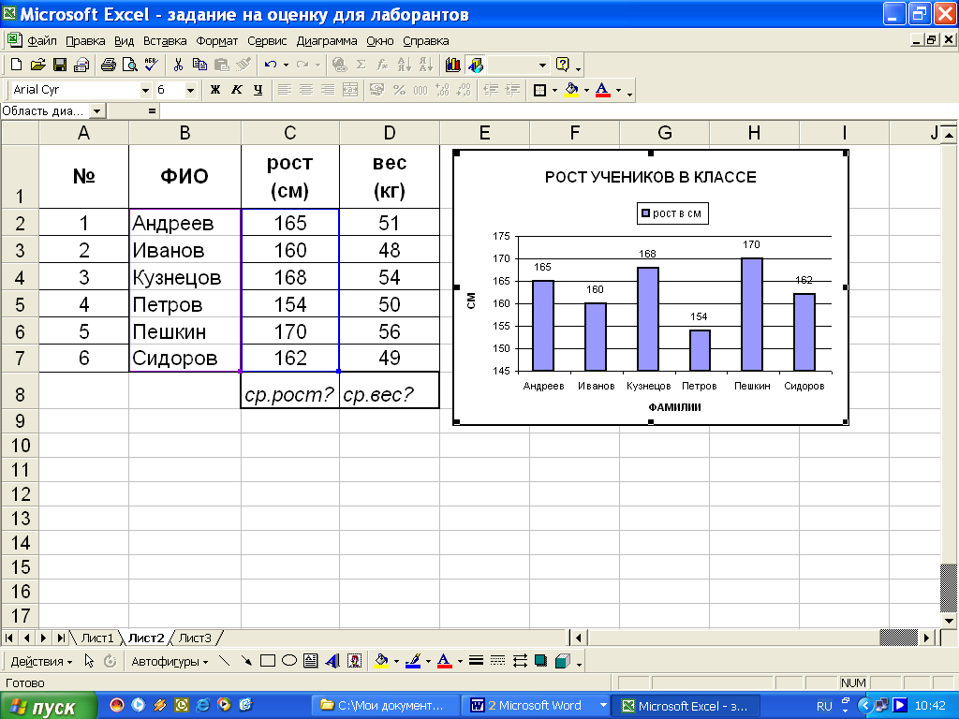Expand the Name Box dropdown arrow

pyautogui.click(x=96, y=111)
